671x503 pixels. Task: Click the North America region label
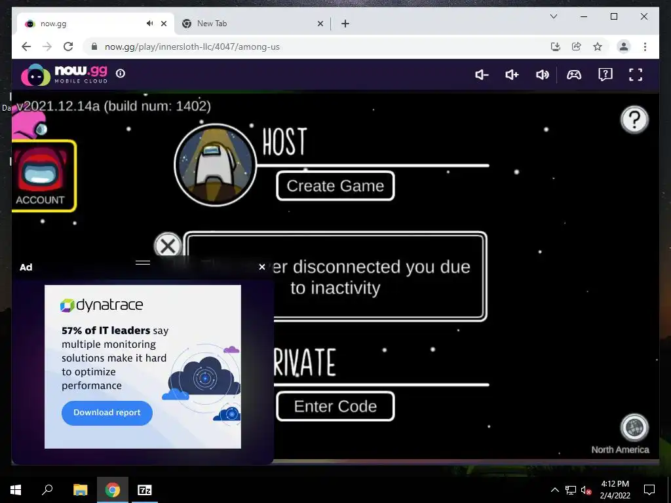point(620,449)
